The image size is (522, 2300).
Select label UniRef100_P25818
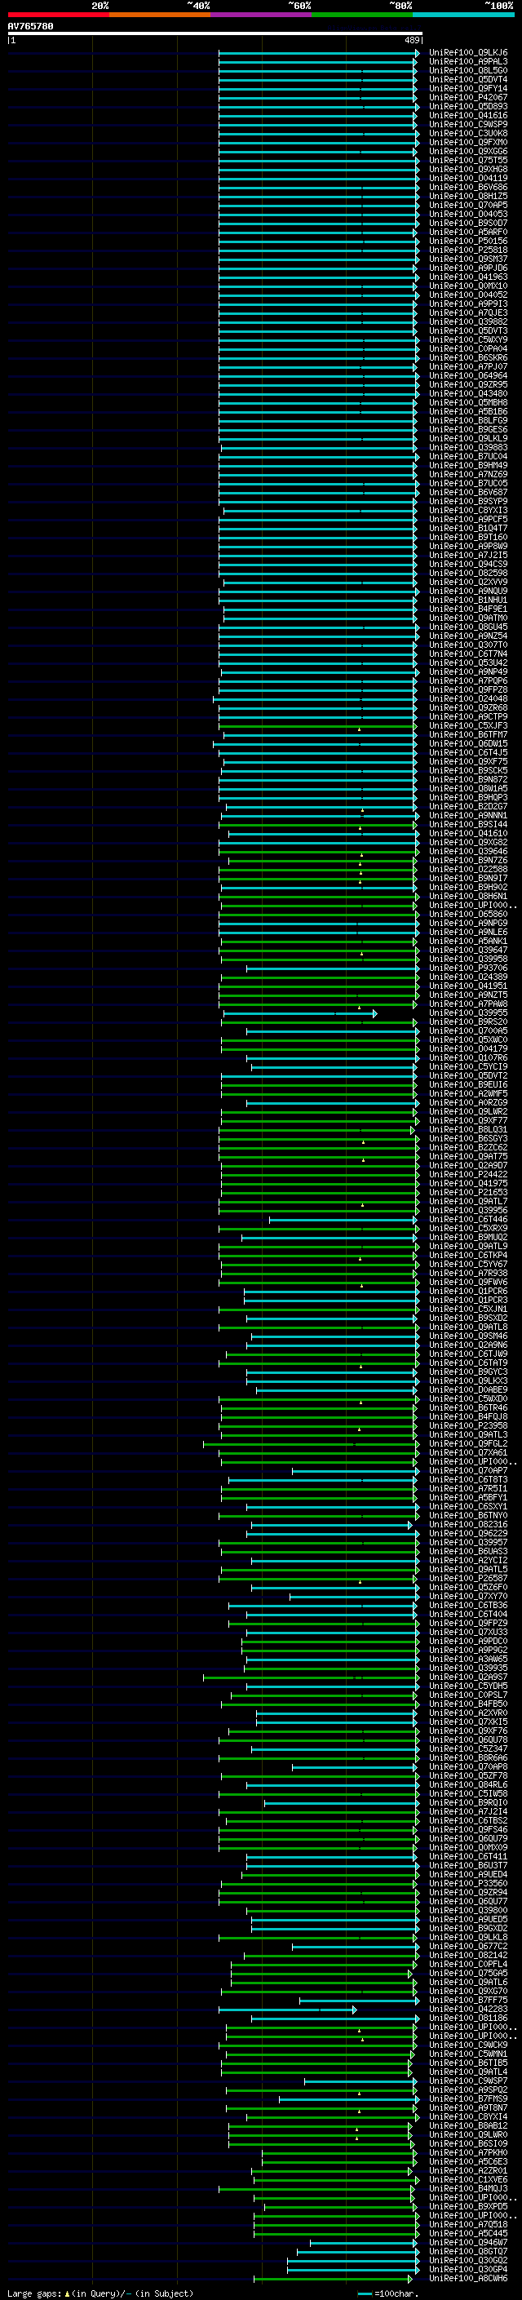pyautogui.click(x=468, y=250)
